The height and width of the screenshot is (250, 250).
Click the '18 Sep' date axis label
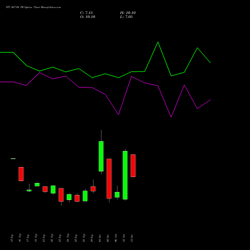[36, 238]
